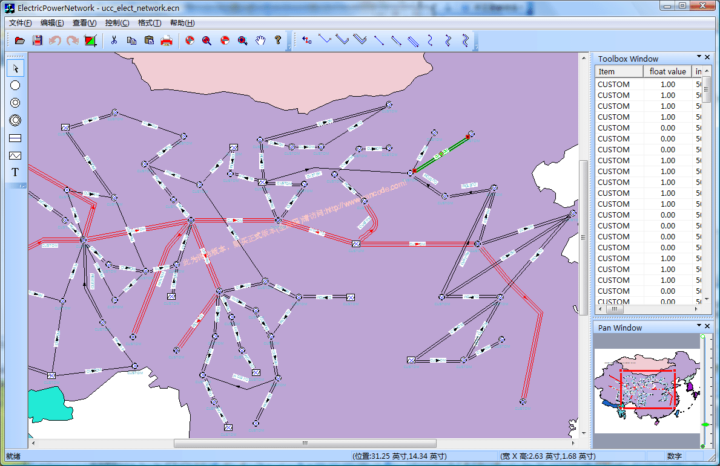Click the Open file folder icon
720x466 pixels.
click(20, 40)
